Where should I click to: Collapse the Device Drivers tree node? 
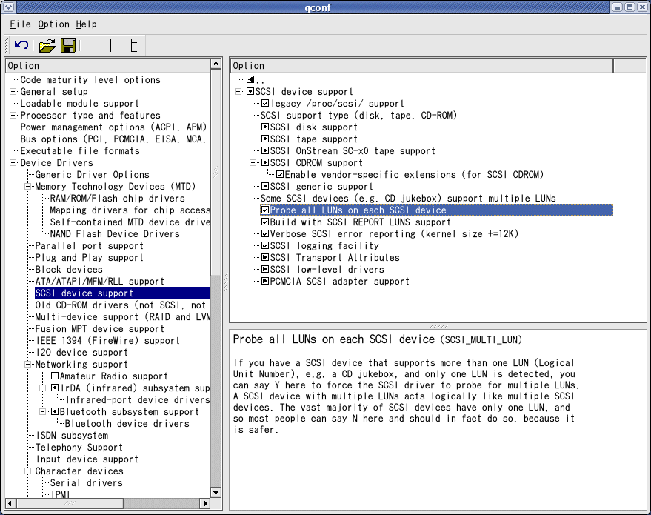[x=13, y=162]
